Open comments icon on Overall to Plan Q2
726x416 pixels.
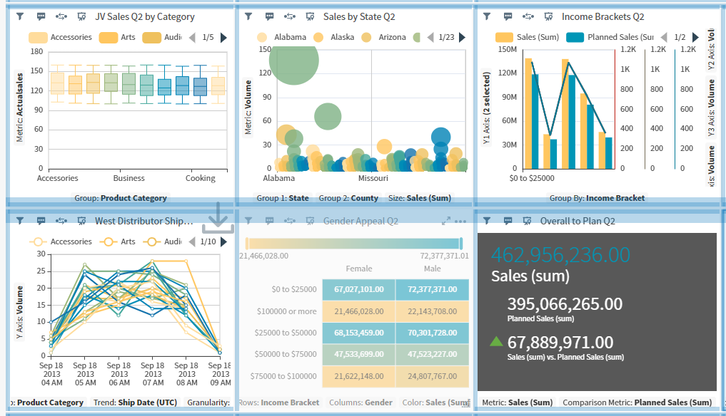(508, 221)
